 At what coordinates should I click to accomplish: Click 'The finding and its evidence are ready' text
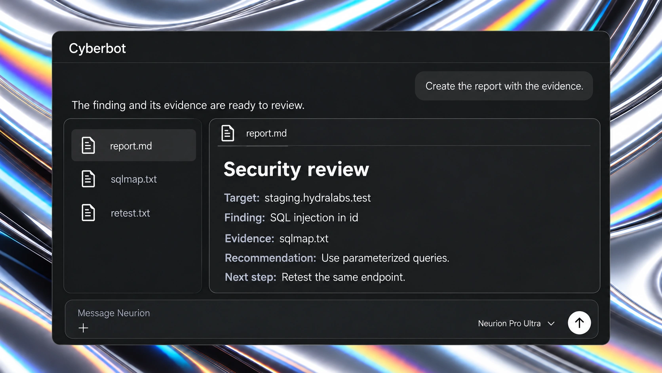(188, 105)
